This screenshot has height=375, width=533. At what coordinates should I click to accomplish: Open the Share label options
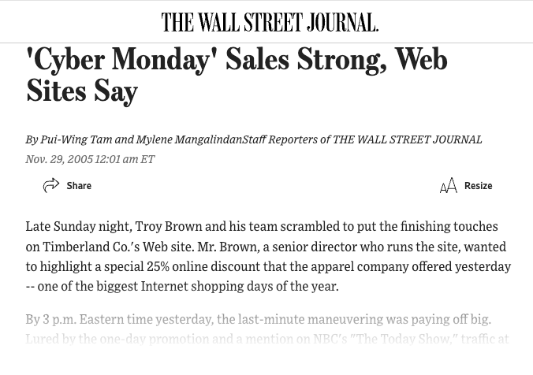[79, 186]
